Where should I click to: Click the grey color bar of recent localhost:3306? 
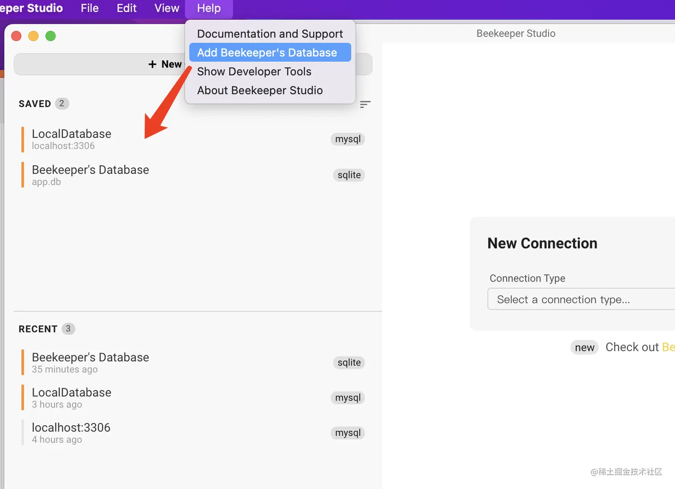tap(23, 433)
